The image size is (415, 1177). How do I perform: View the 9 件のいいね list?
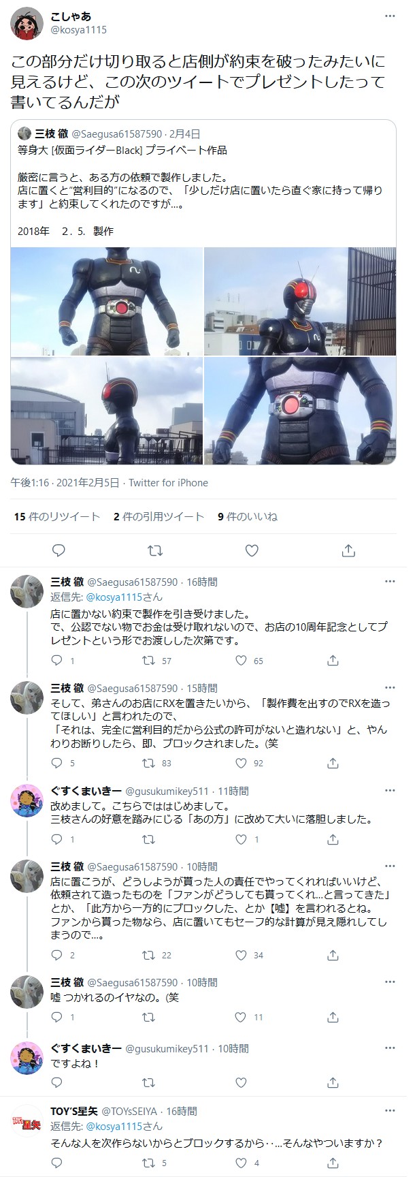point(248,516)
